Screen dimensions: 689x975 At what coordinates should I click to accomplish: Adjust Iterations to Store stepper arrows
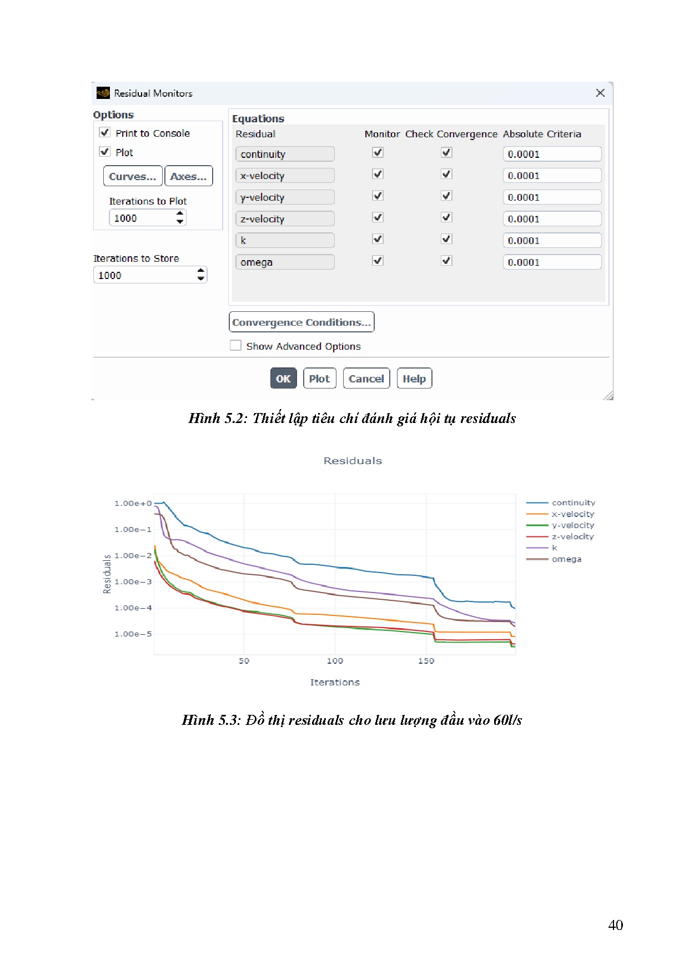click(201, 275)
